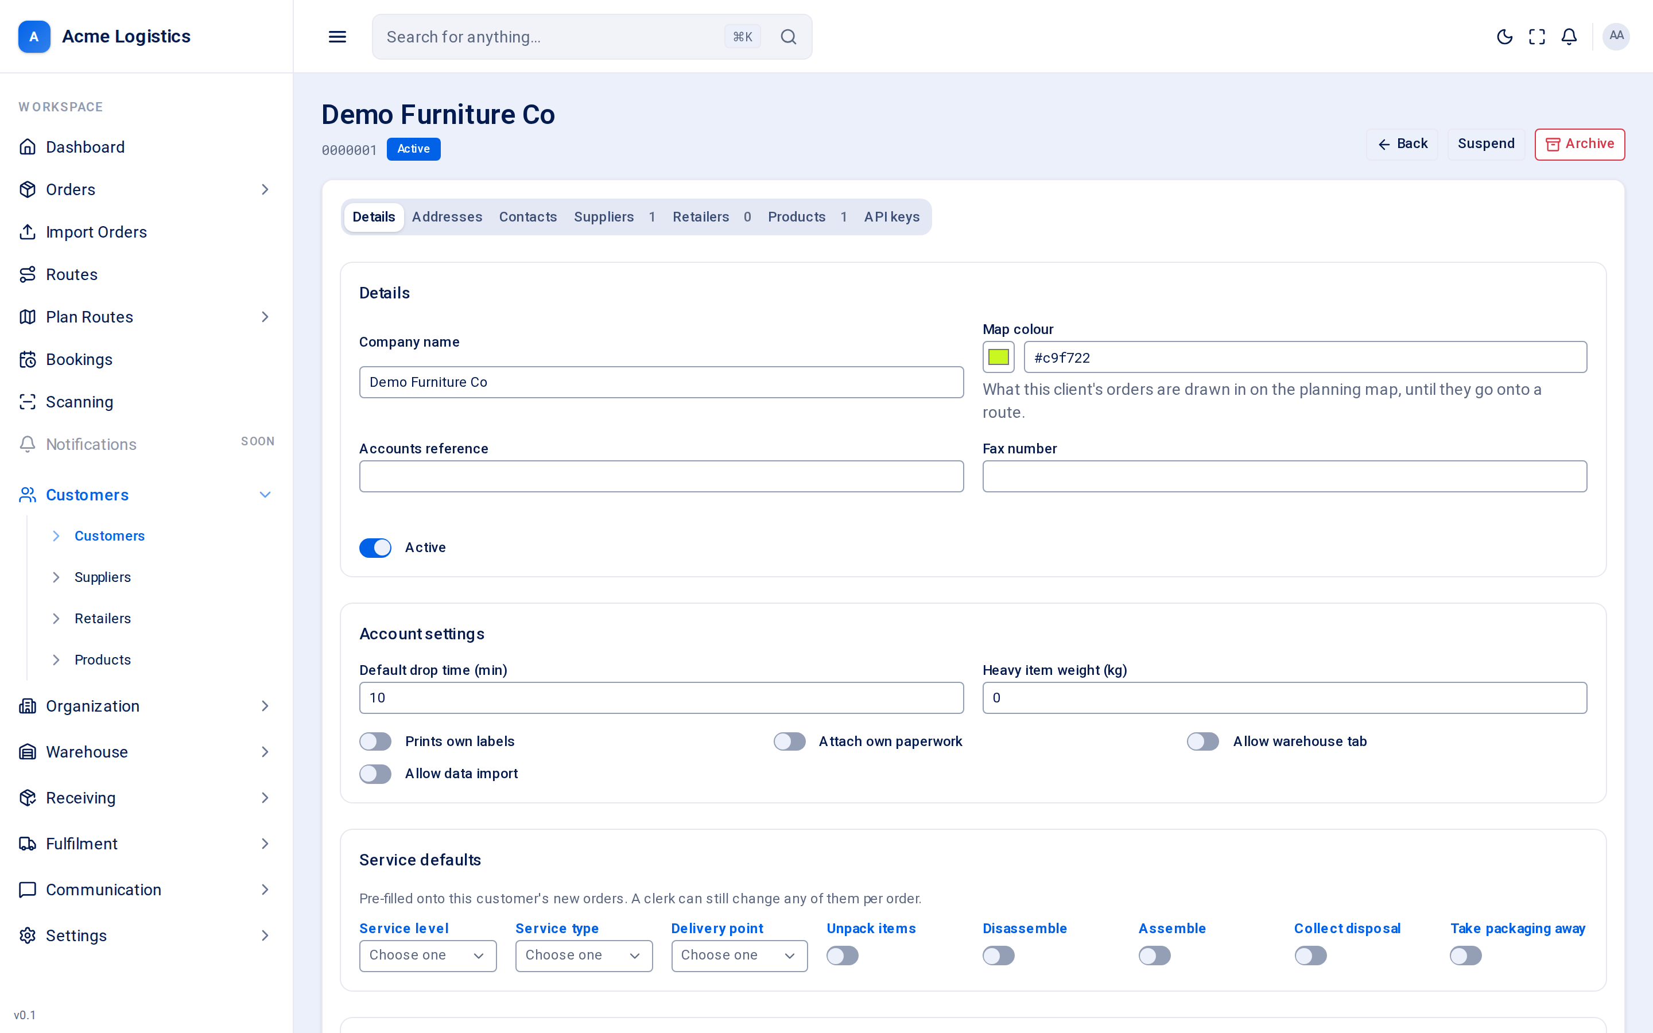The image size is (1653, 1033).
Task: Enable Allow warehouse tab toggle
Action: coord(1202,741)
